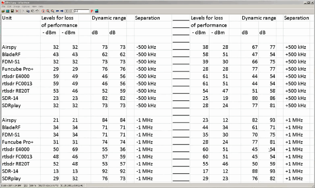Click value 17 in SDR-14 +1 MHz row
315x188 pixels.
[x=205, y=171]
